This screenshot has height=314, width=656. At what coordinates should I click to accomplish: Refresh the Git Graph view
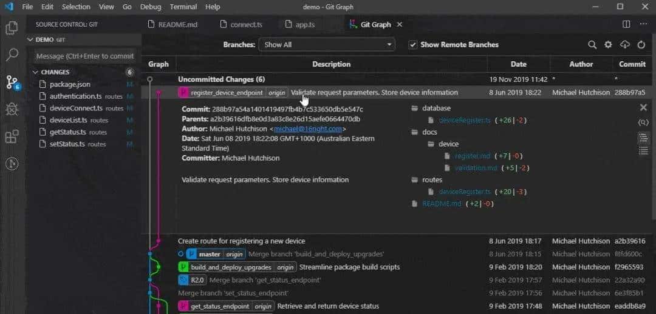[641, 45]
